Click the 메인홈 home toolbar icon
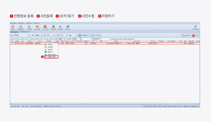Screen dimensions: 211x122 point(12,27)
